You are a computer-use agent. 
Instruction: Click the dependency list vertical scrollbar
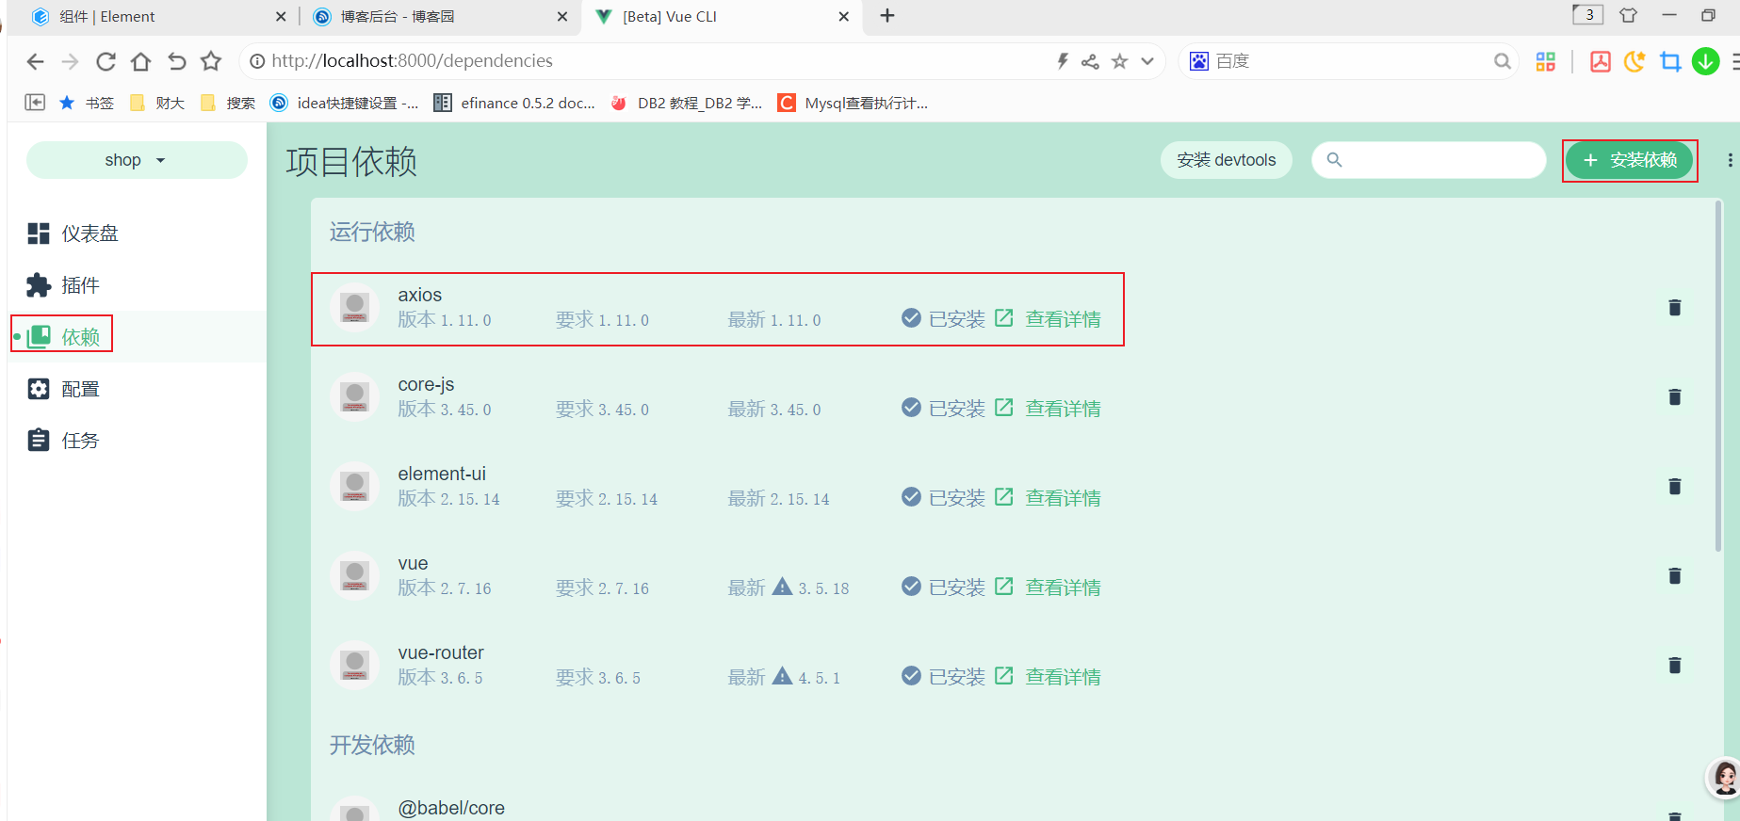[1717, 377]
